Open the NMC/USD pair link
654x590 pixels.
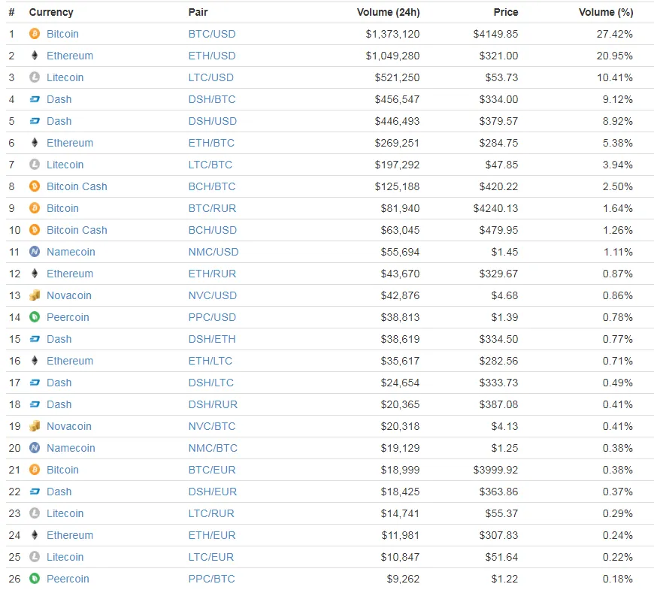click(x=213, y=252)
